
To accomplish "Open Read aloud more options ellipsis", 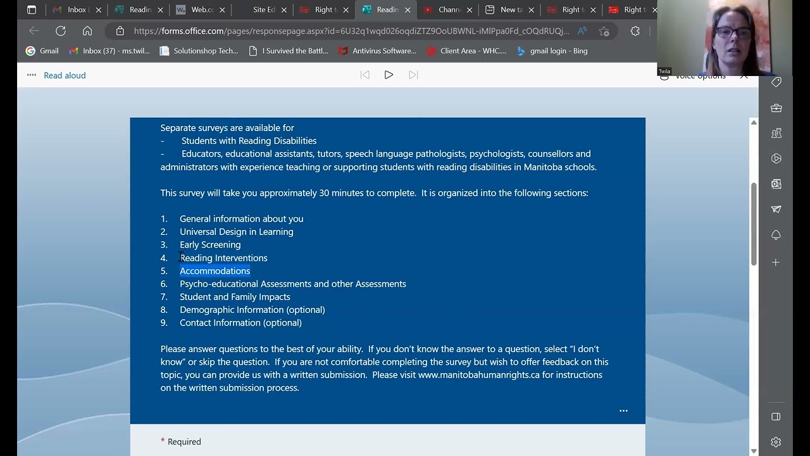I will [32, 75].
